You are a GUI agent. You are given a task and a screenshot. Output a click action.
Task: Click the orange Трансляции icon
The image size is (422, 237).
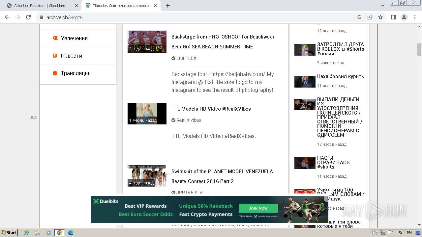pyautogui.click(x=55, y=73)
